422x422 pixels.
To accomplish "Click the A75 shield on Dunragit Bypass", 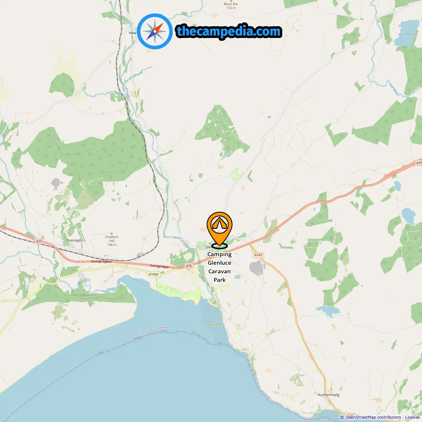I will [189, 266].
